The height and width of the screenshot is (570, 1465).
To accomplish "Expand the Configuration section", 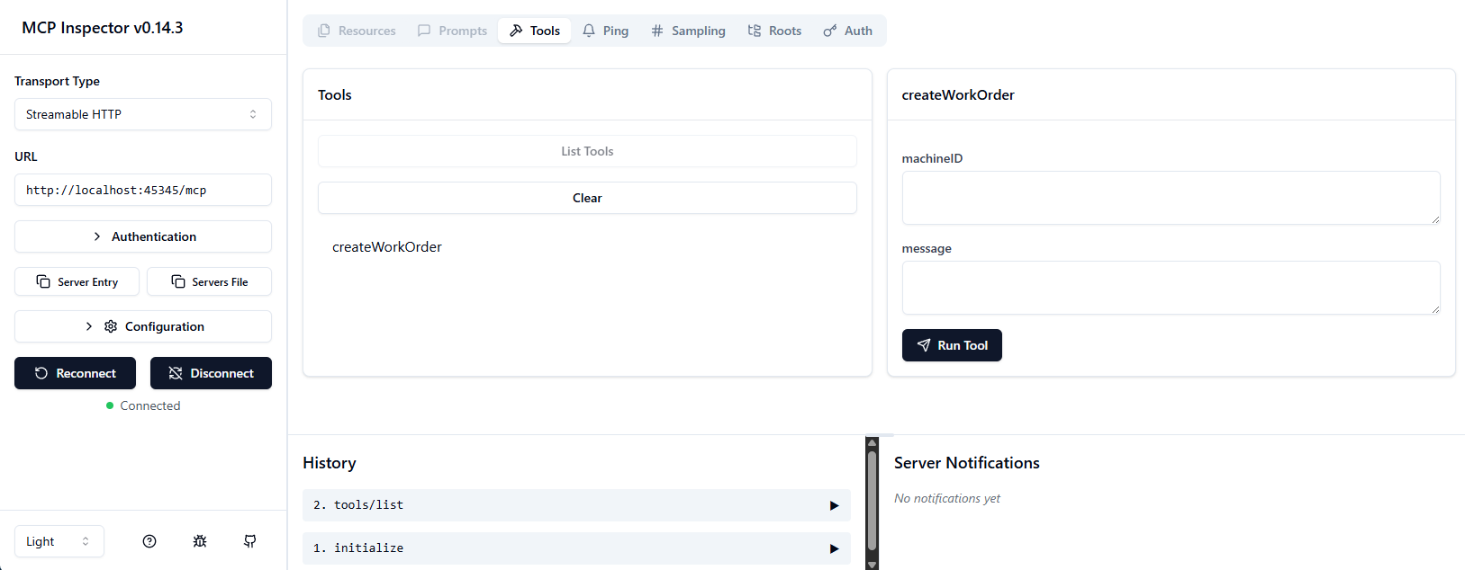I will click(x=143, y=326).
